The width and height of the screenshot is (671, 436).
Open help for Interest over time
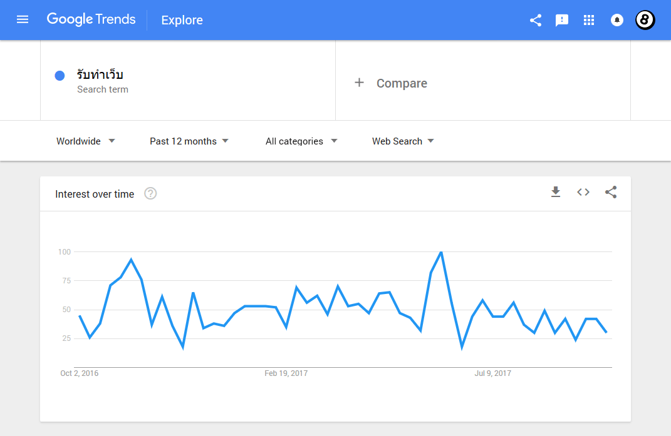point(150,194)
